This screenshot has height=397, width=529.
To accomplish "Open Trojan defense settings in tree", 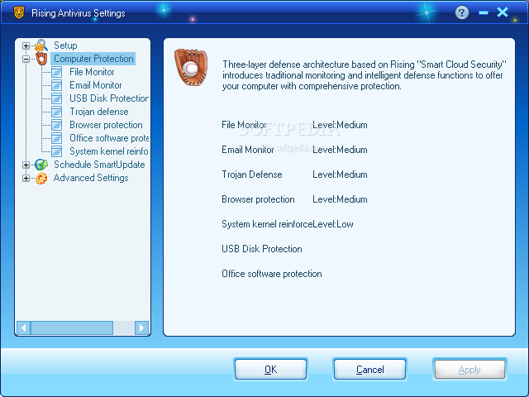I will pyautogui.click(x=99, y=112).
